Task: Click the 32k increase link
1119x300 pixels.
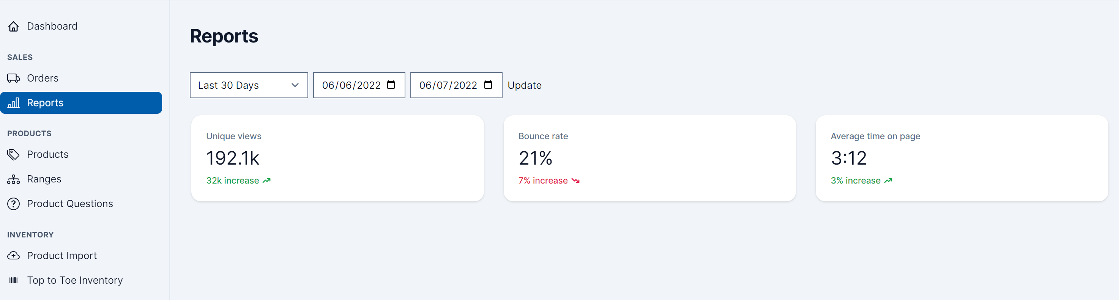Action: tap(232, 180)
